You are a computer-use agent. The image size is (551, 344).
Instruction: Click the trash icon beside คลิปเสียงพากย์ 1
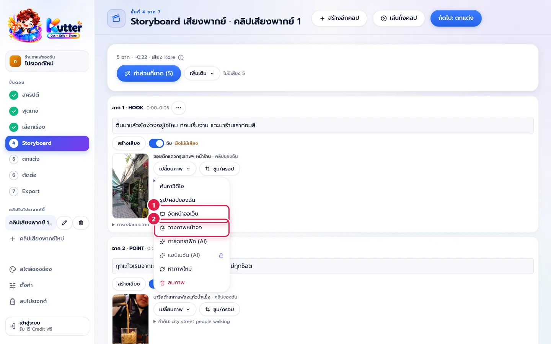(81, 222)
